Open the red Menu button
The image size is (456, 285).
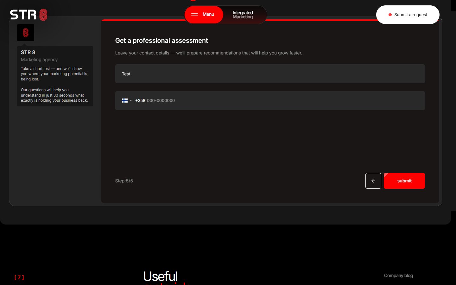(x=204, y=15)
